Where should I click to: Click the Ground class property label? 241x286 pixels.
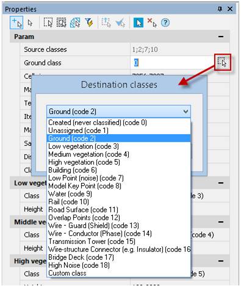pyautogui.click(x=43, y=63)
